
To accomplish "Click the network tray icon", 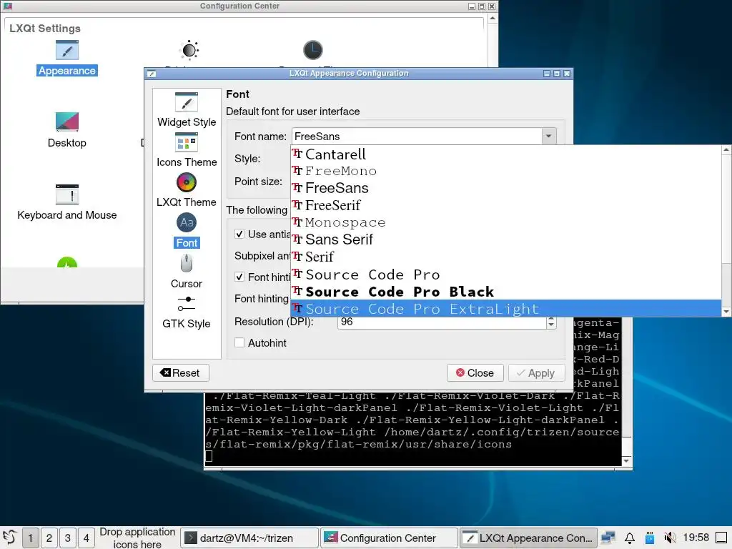I will 608,538.
